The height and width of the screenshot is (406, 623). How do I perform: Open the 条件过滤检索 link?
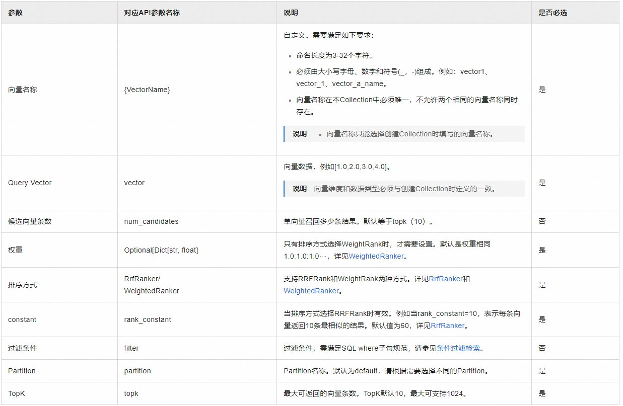pos(459,348)
